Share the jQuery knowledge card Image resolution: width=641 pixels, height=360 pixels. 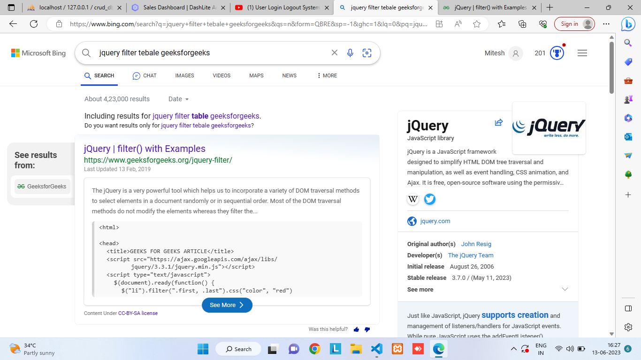(499, 122)
